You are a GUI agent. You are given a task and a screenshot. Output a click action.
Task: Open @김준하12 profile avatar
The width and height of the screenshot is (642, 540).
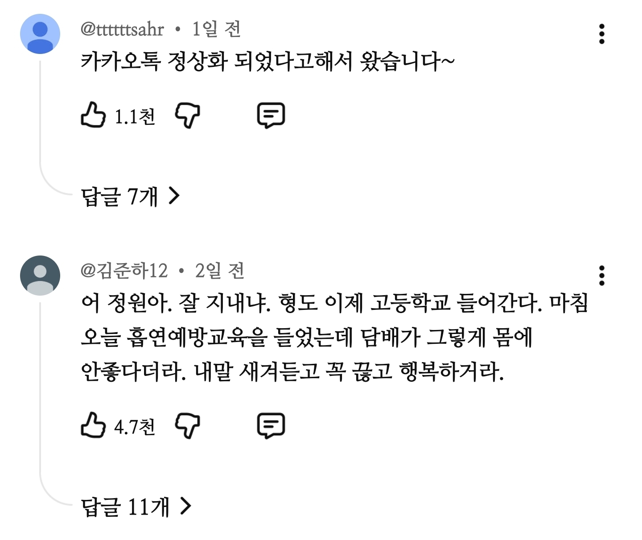(x=40, y=276)
